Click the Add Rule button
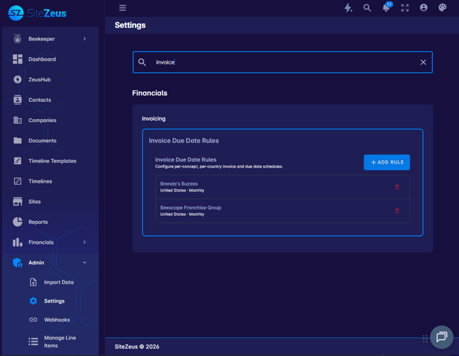 (x=386, y=162)
